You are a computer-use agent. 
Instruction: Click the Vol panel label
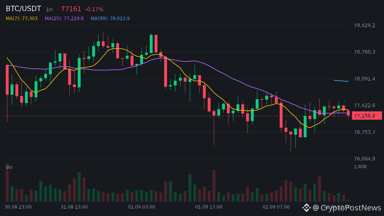pos(9,167)
